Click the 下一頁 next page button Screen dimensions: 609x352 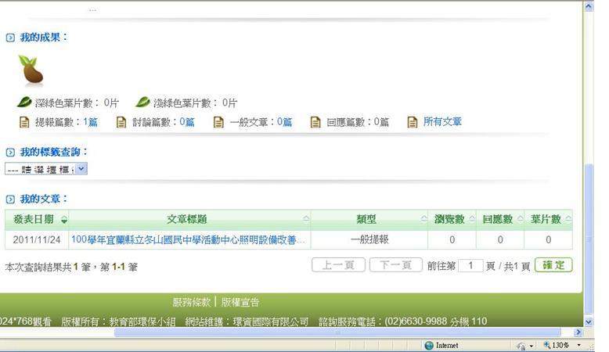click(x=396, y=265)
